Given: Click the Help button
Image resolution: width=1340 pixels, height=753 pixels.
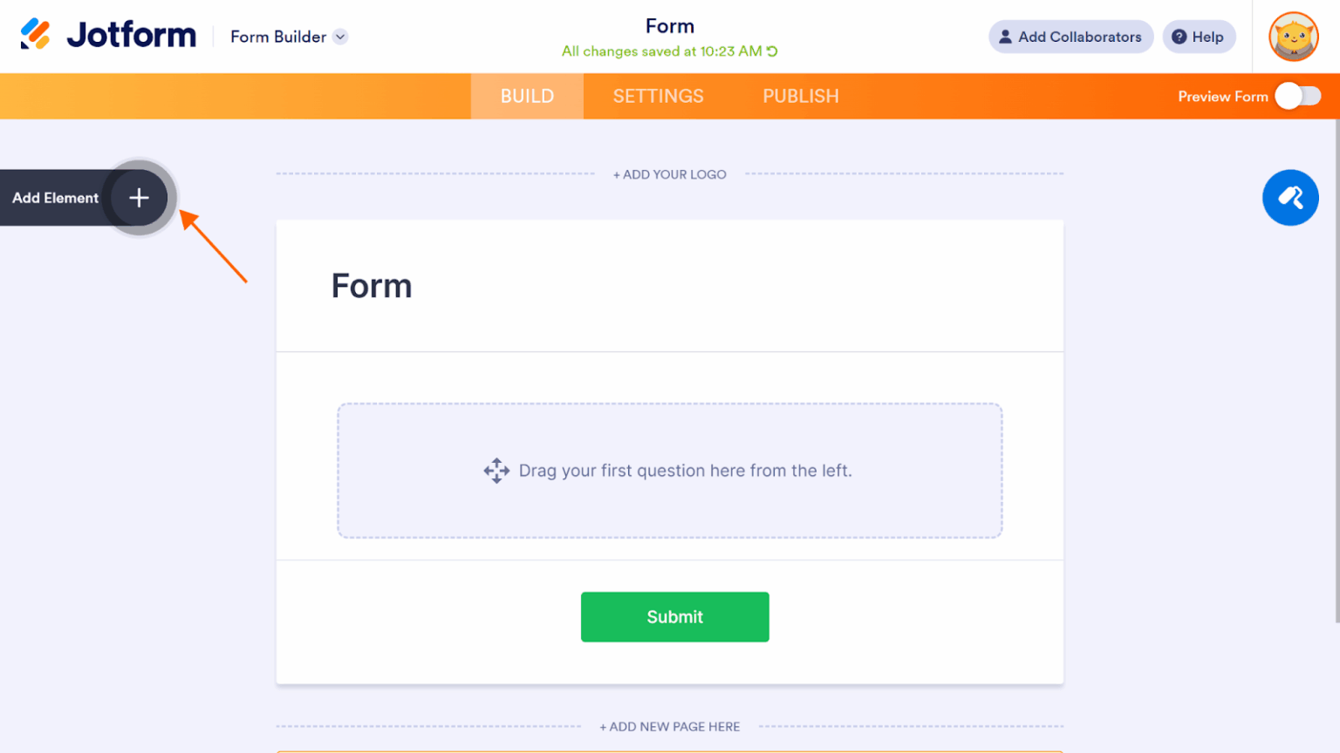Looking at the screenshot, I should pos(1199,37).
